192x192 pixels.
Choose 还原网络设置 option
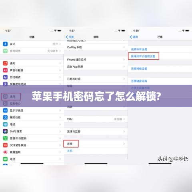[139, 69]
